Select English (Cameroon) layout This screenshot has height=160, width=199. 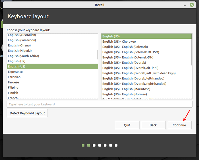pyautogui.click(x=52, y=40)
